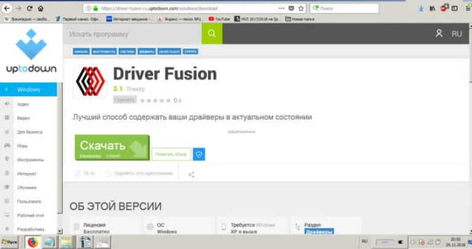Open the user account icon in header
Image resolution: width=472 pixels, height=249 pixels.
pos(439,33)
